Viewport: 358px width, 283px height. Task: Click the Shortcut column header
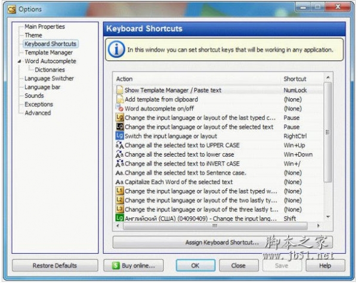(302, 79)
